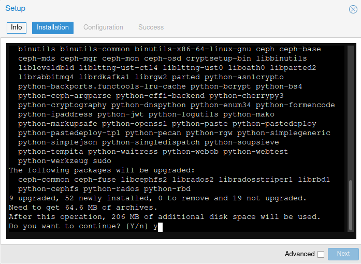Select the Installation tab
361x264 pixels.
click(x=53, y=27)
